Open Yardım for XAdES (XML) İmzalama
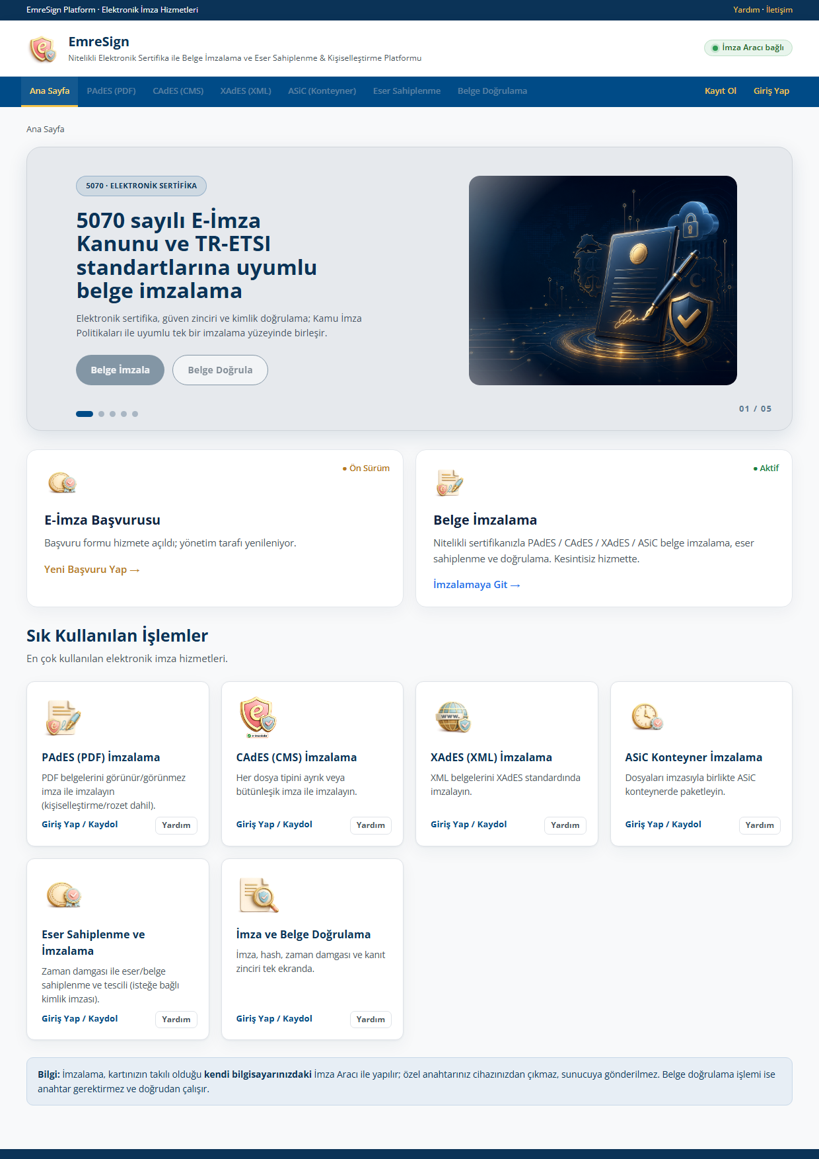 tap(565, 825)
